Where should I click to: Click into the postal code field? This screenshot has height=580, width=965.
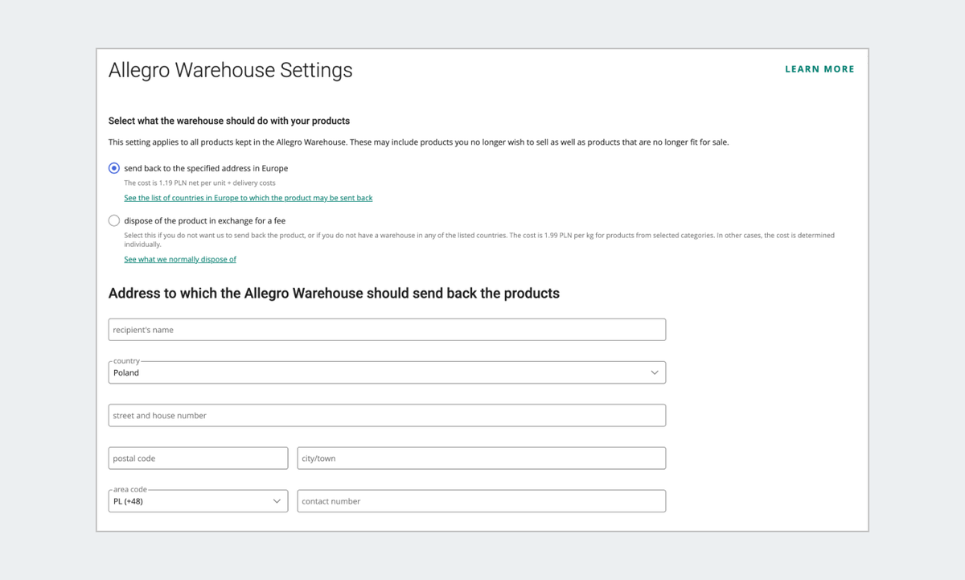(198, 459)
